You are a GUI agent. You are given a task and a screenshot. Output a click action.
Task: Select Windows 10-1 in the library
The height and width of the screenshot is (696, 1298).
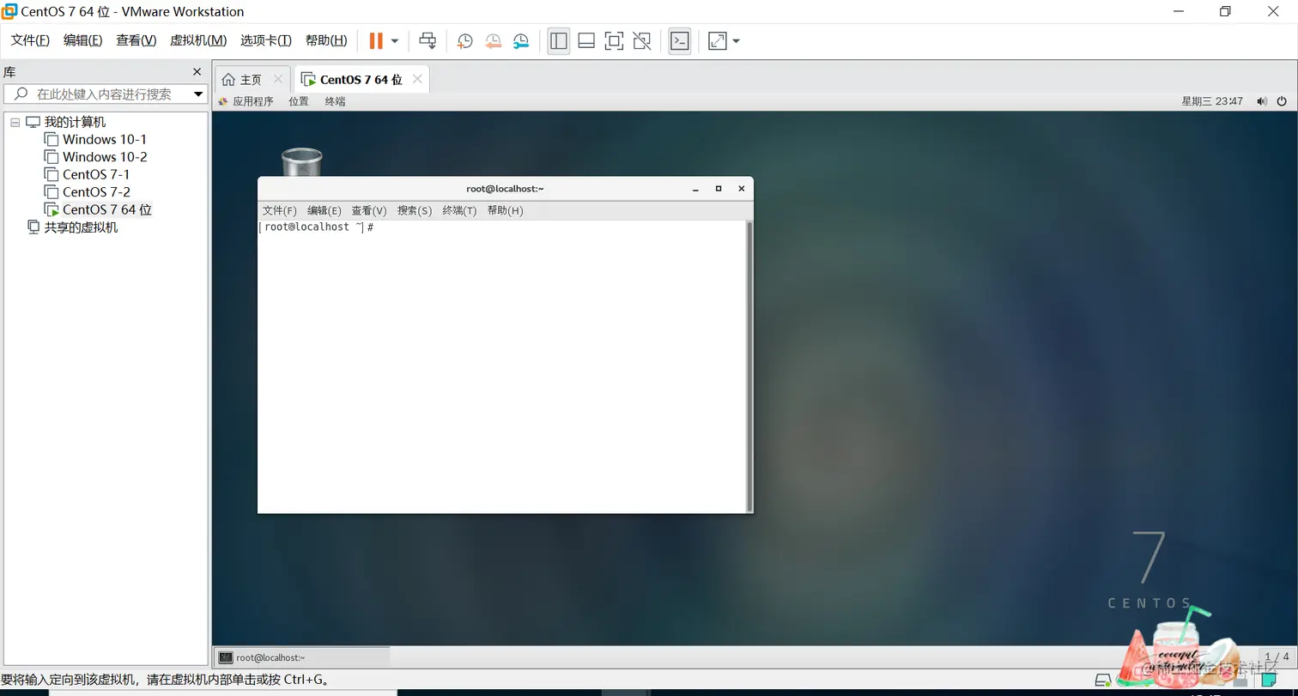click(x=104, y=139)
